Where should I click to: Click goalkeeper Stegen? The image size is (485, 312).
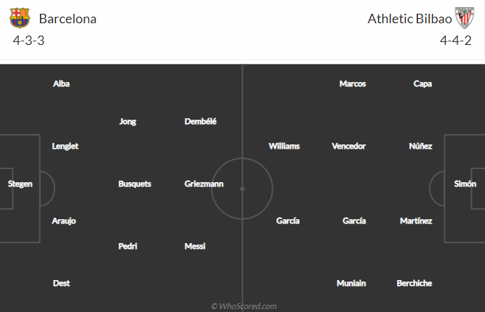click(x=20, y=184)
